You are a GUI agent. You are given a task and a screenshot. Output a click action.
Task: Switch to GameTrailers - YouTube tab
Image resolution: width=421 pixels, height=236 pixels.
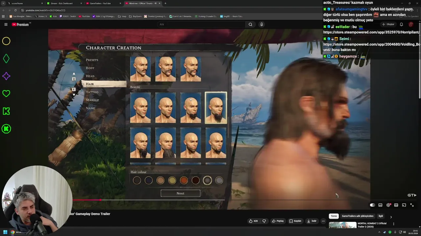(104, 3)
